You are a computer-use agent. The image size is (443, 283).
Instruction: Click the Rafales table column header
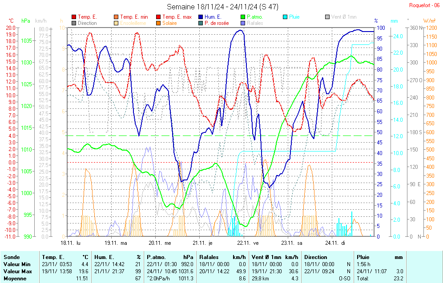pos(209,257)
